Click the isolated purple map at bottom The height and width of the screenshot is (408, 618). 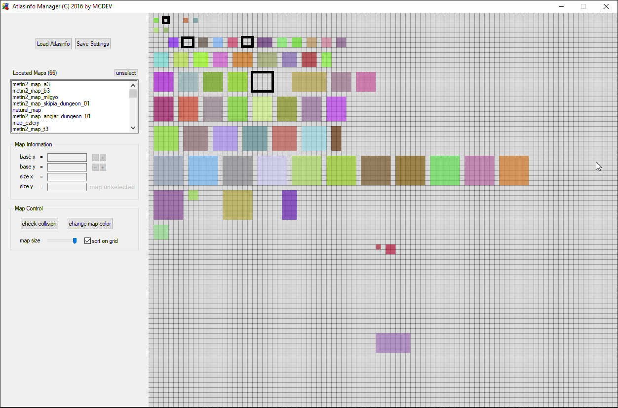[393, 343]
